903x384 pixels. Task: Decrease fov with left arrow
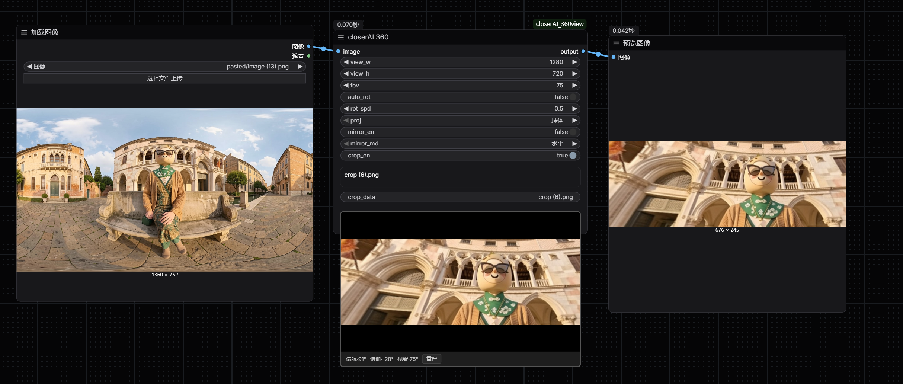point(346,86)
